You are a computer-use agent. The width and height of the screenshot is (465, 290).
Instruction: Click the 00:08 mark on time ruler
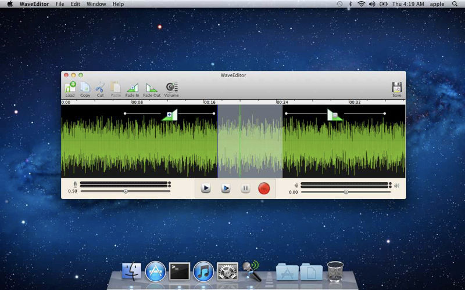click(x=137, y=103)
